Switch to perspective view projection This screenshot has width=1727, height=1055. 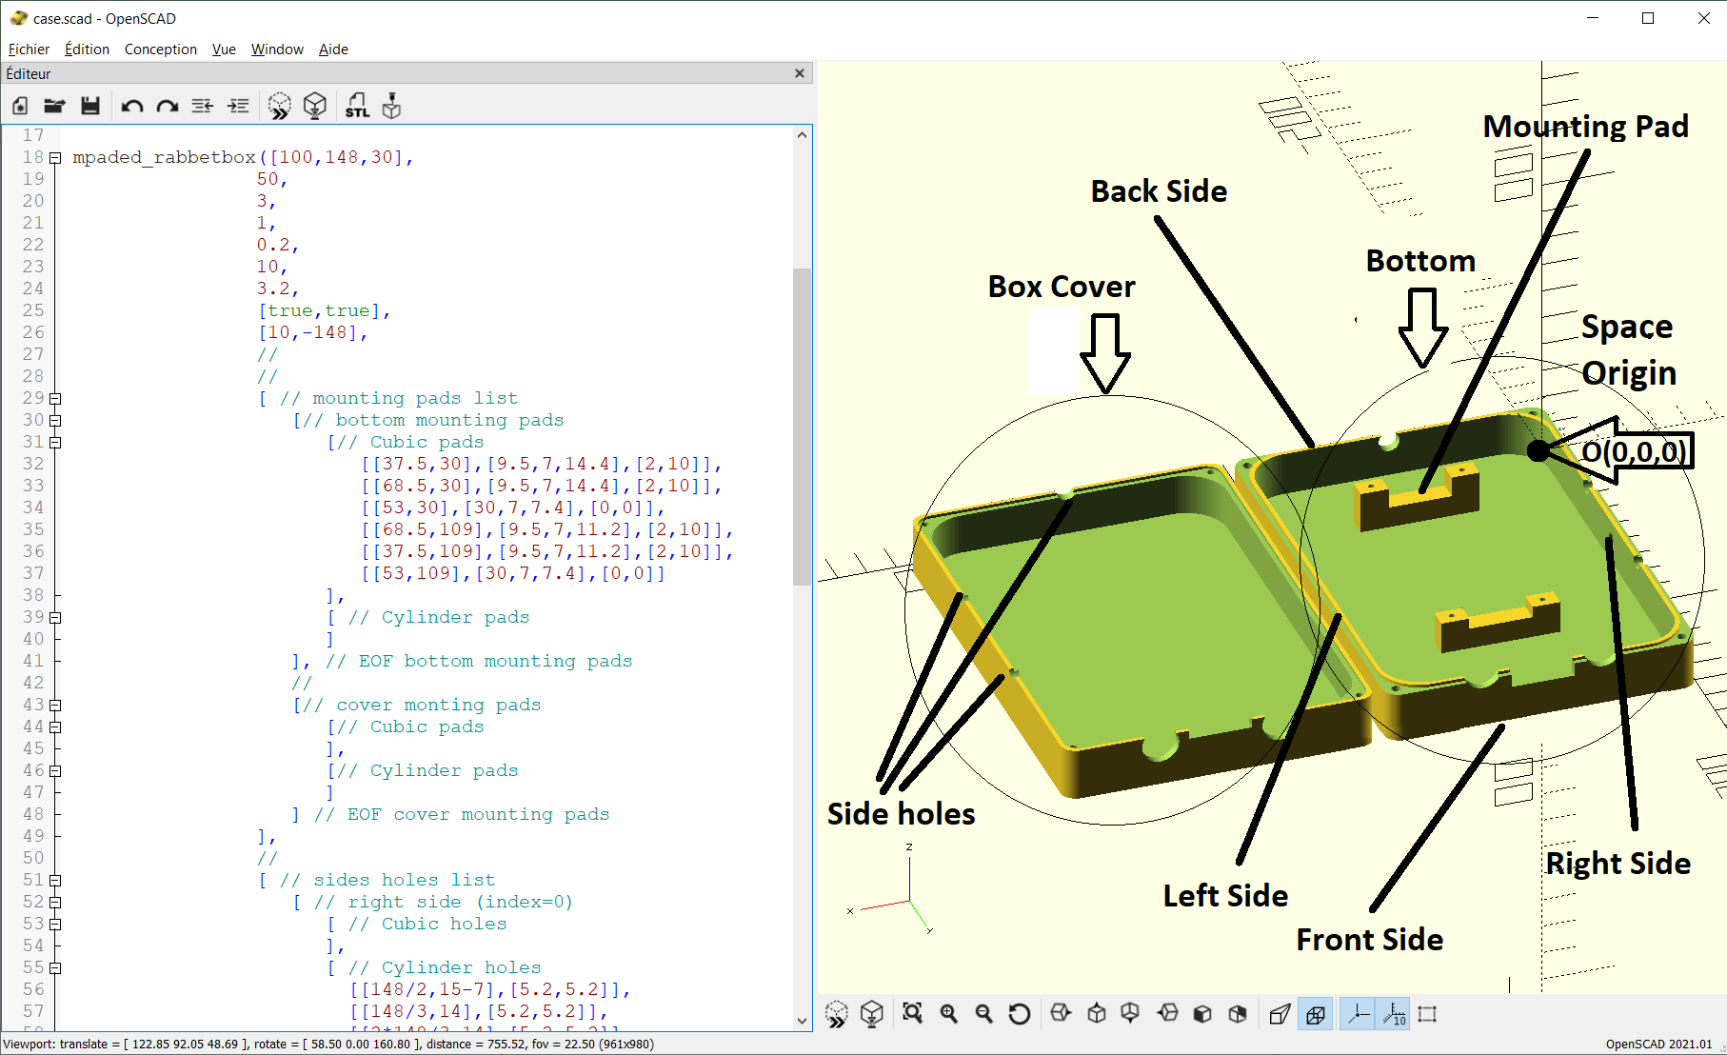tap(1280, 1013)
